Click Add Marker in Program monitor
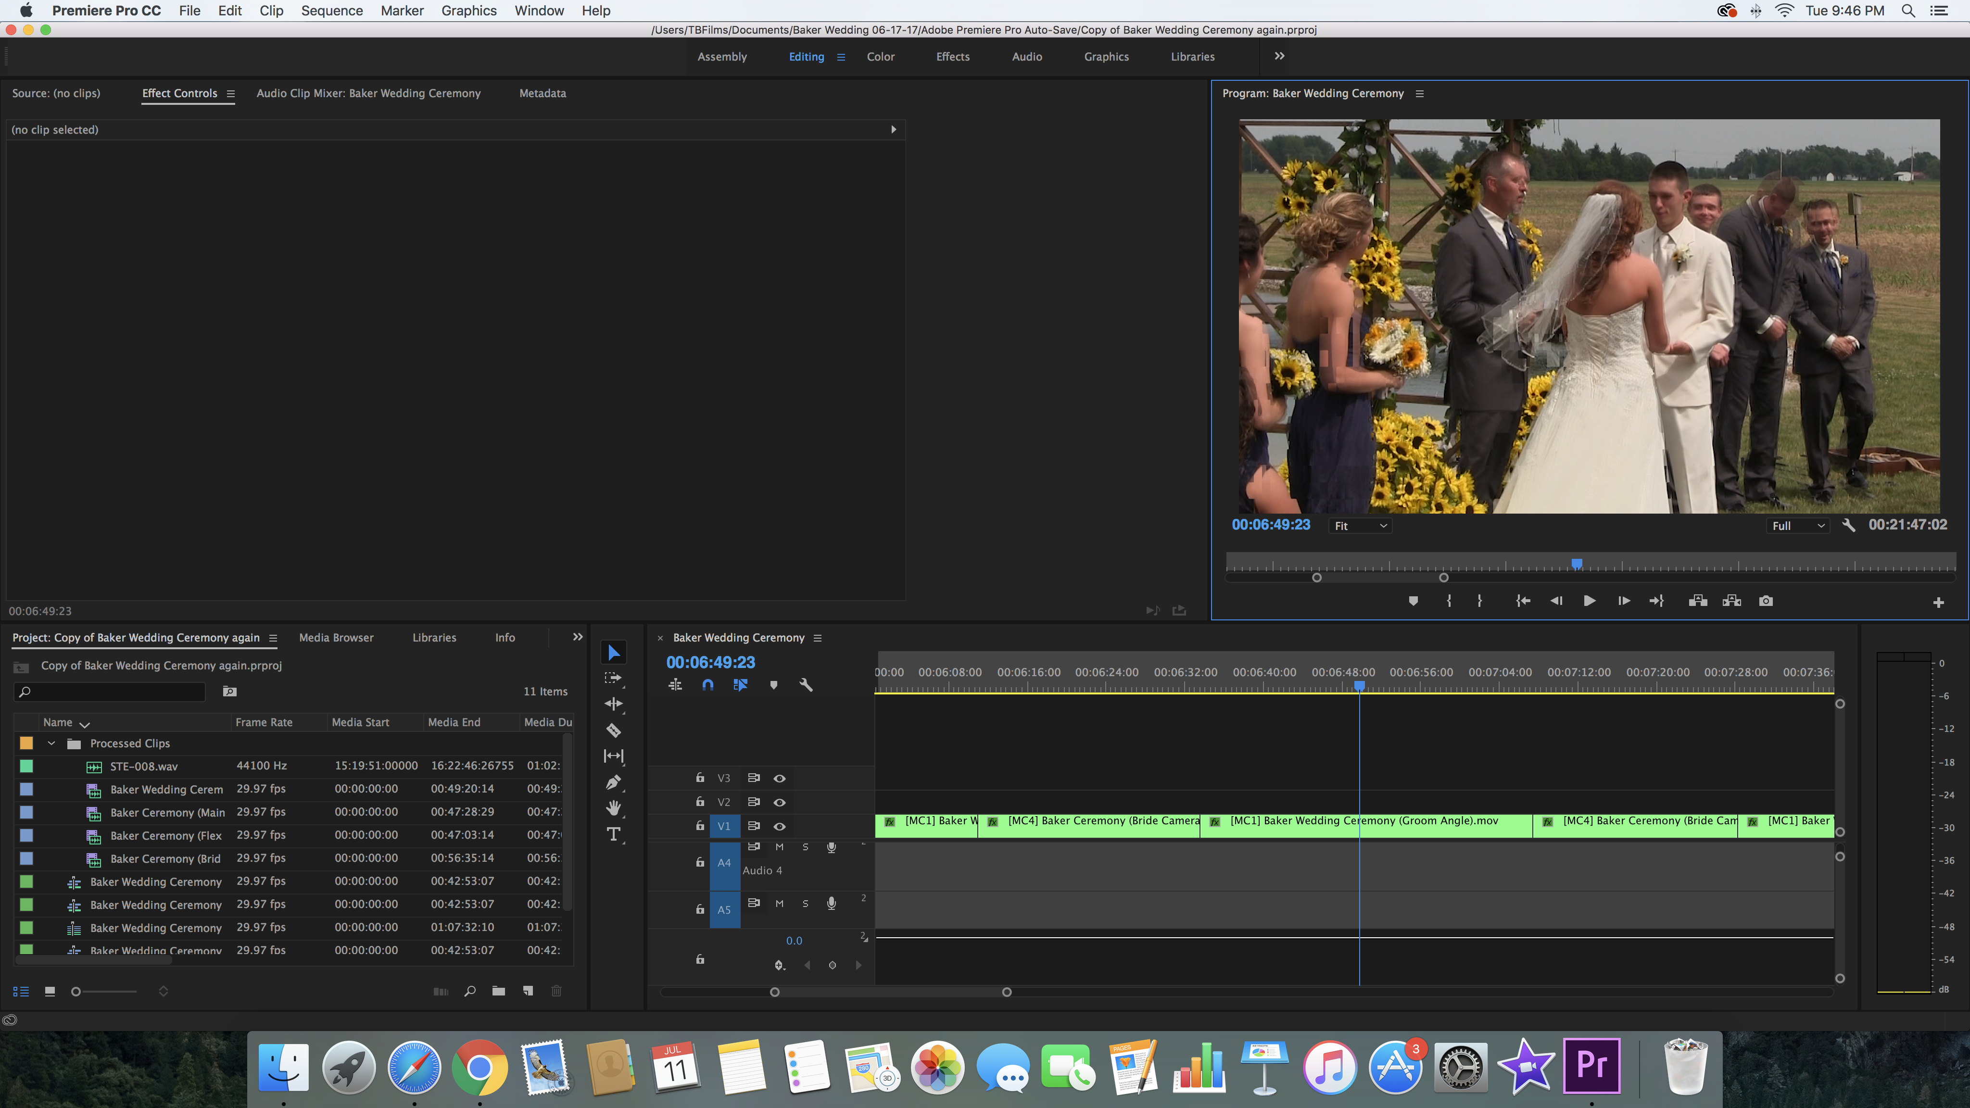Screen dimensions: 1970x1108 point(1413,601)
